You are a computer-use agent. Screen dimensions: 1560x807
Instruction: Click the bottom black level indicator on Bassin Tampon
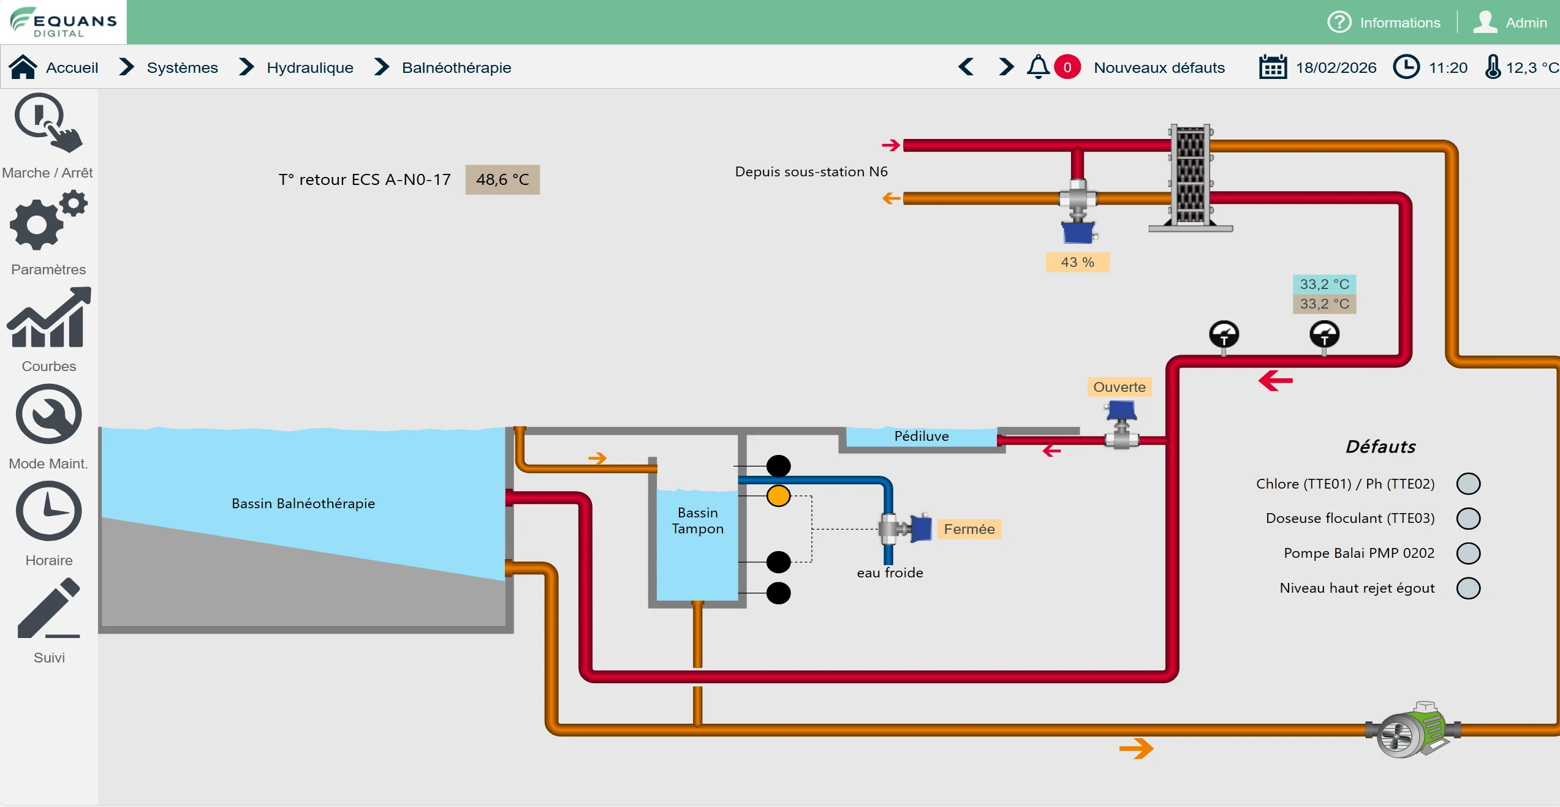778,593
